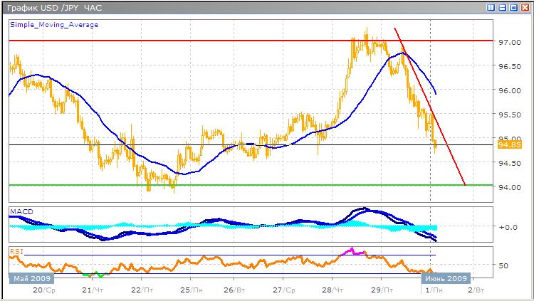This screenshot has width=534, height=301.
Task: Click the 20/Ср date on time axis
Action: pos(44,290)
